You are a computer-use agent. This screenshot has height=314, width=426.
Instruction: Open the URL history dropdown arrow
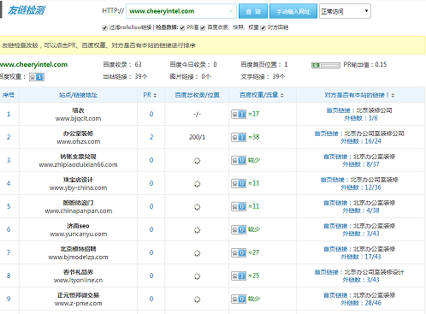(x=231, y=11)
